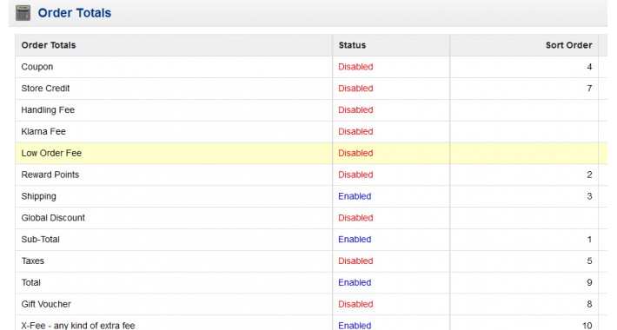Select the Shipping row name

(38, 196)
